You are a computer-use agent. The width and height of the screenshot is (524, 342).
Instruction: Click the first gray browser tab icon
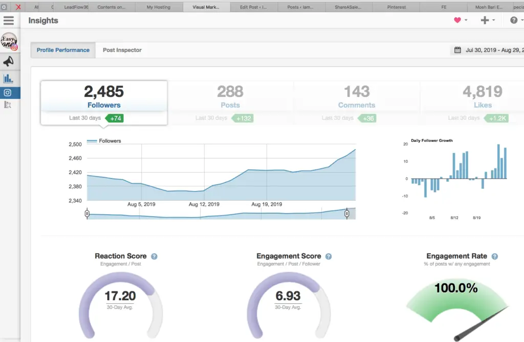(4, 7)
